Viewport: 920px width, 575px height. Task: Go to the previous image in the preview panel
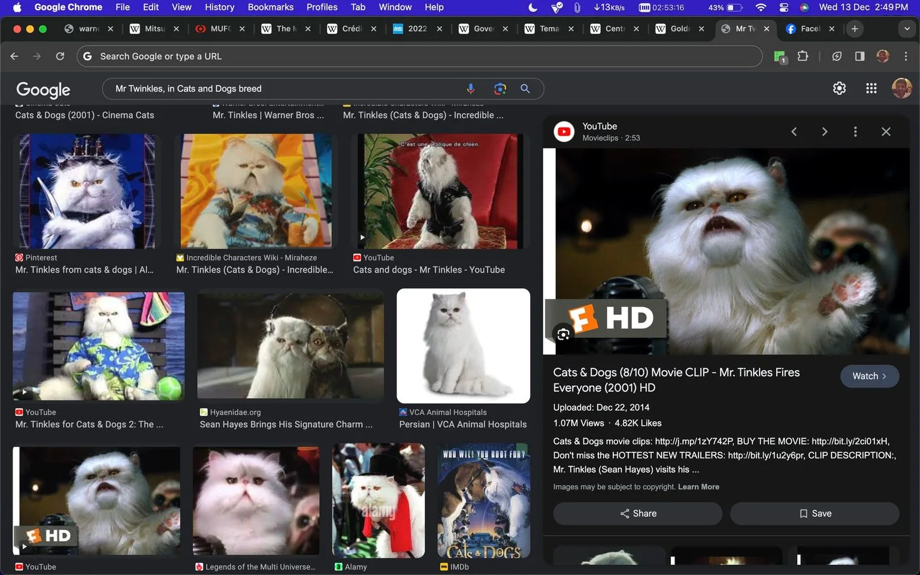click(x=794, y=132)
